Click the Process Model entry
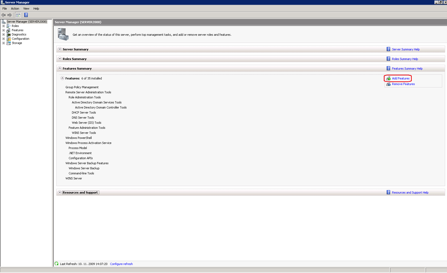The height and width of the screenshot is (273, 447). (78, 148)
